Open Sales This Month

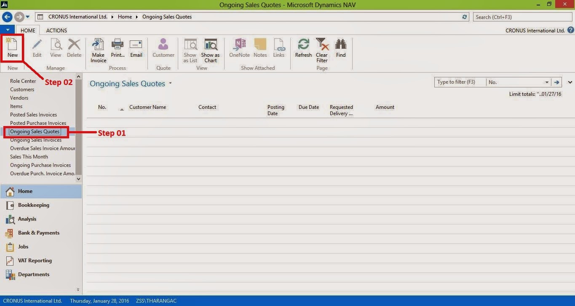[29, 157]
